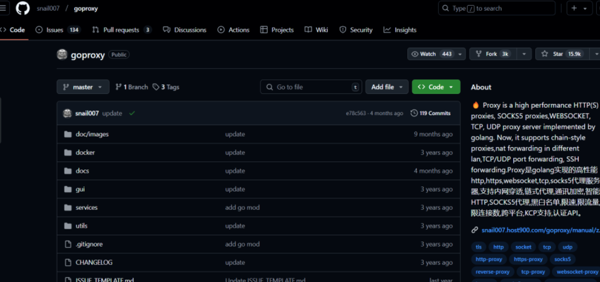This screenshot has width=600, height=282.
Task: Select the socket topic tag
Action: [523, 247]
